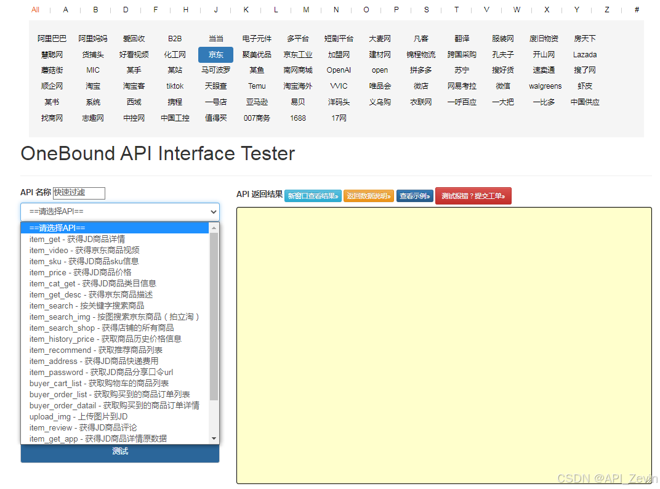Select letter T filter
The width and height of the screenshot is (660, 489).
coord(456,10)
